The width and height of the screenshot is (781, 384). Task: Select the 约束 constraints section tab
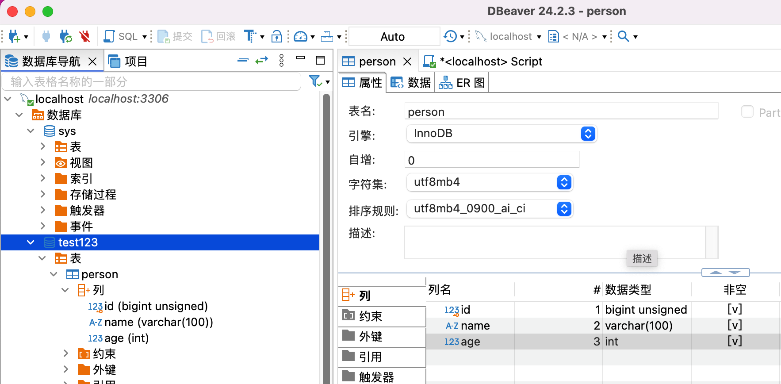[382, 316]
